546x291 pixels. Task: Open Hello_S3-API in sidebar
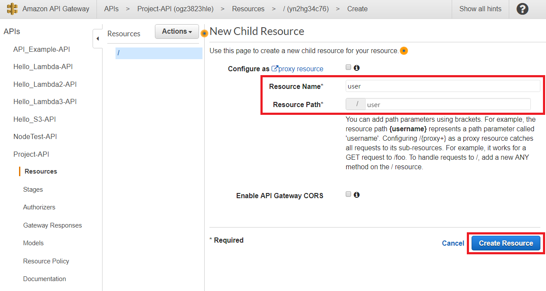(x=35, y=119)
